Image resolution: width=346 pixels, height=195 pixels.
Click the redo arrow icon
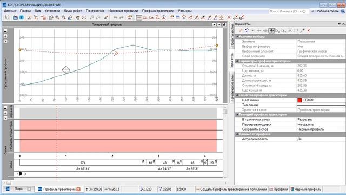tap(122, 18)
